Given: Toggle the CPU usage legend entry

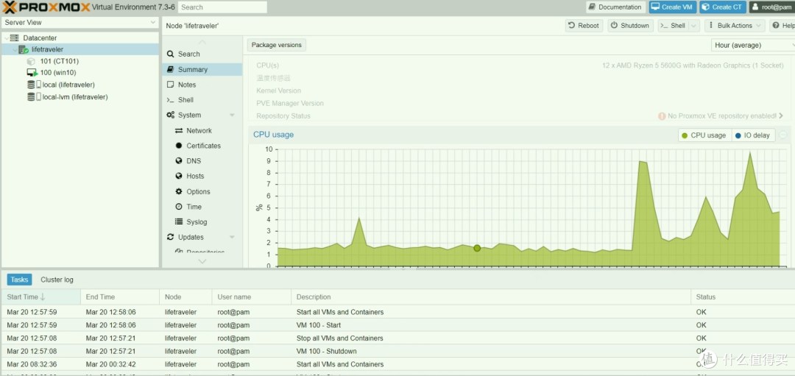Looking at the screenshot, I should click(704, 135).
